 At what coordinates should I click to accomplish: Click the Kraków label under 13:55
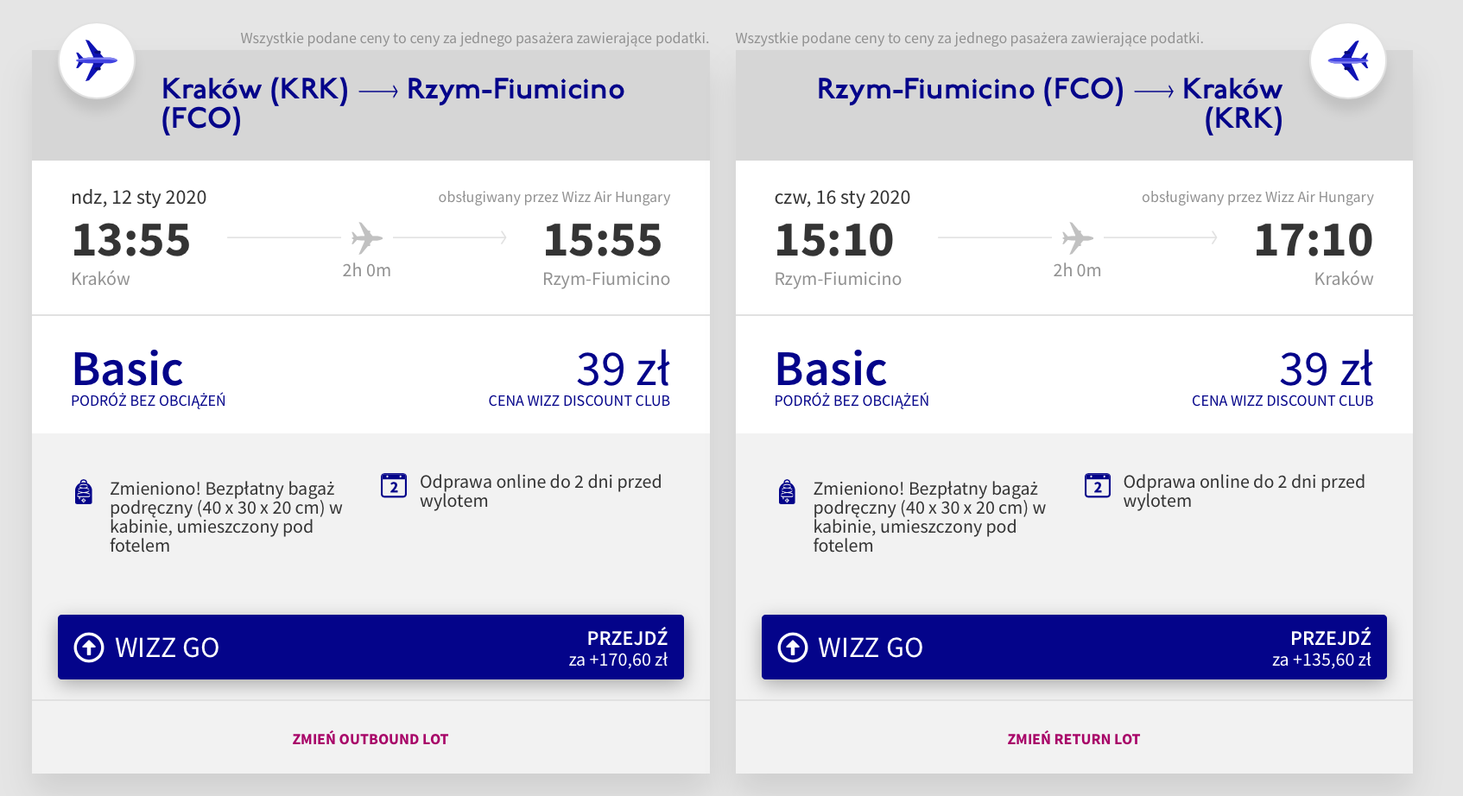click(100, 279)
